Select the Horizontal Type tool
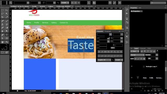167x94 pixels. [x=7, y=35]
